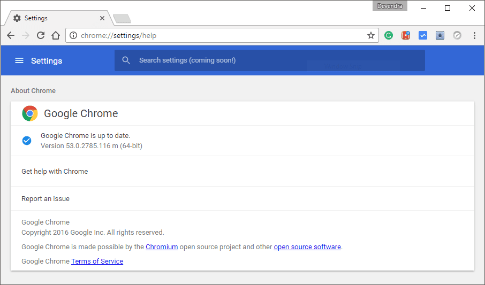485x285 pixels.
Task: Click 'Google Chrome is up to date.' text
Action: [x=85, y=136]
